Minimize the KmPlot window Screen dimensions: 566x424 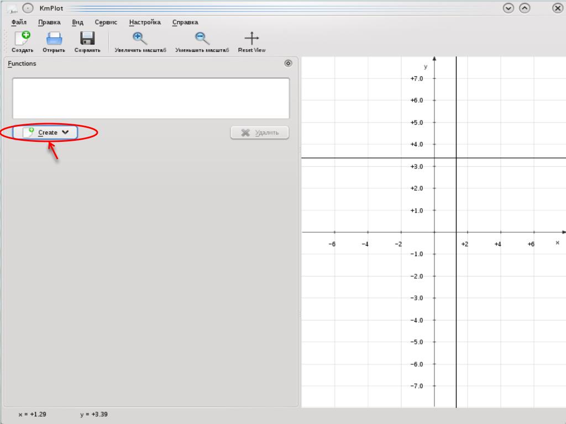tap(509, 8)
